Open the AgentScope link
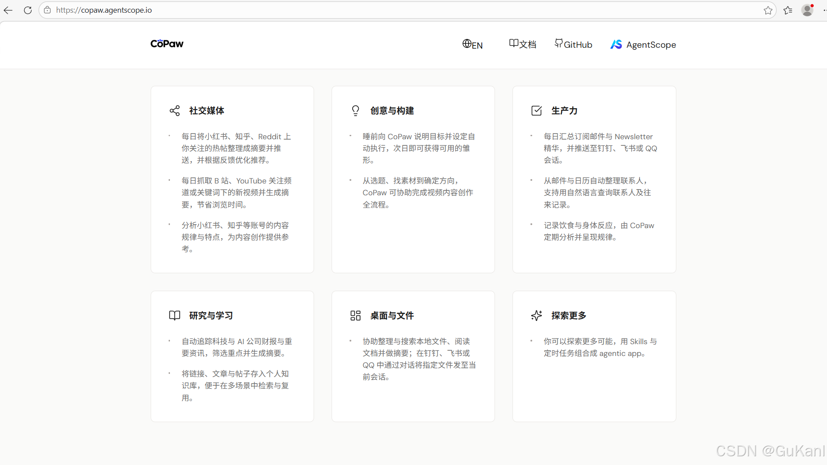The width and height of the screenshot is (827, 465). [x=643, y=44]
